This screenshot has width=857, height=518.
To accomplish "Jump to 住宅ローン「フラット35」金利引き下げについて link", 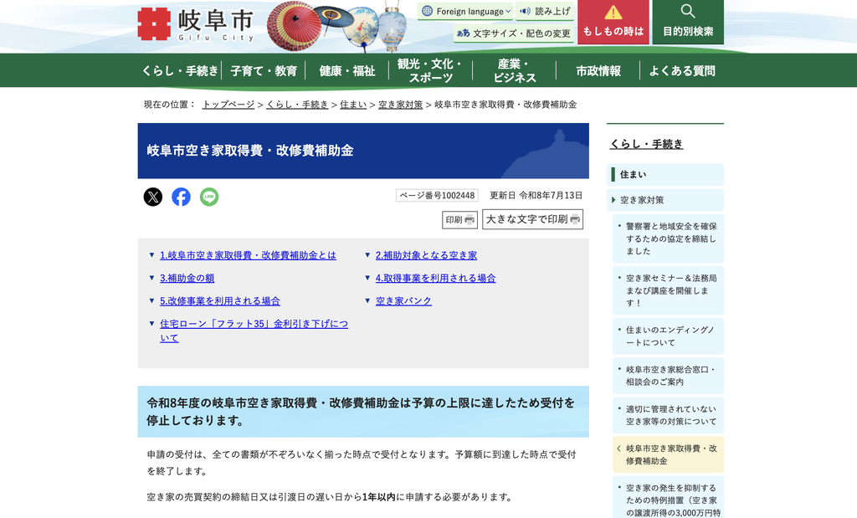I will point(254,331).
